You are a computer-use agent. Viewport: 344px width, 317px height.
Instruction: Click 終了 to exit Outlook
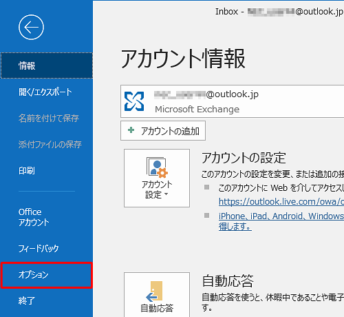pos(47,300)
